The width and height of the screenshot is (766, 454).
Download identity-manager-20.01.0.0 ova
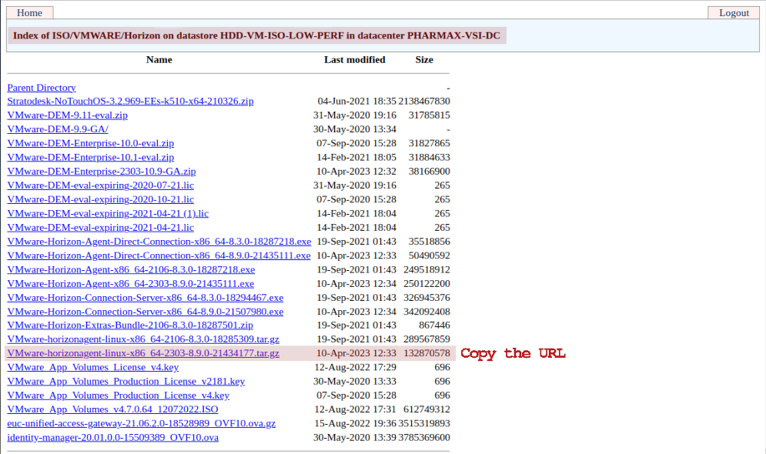[113, 437]
